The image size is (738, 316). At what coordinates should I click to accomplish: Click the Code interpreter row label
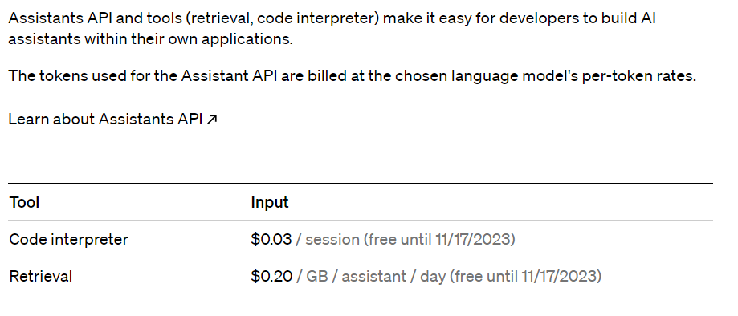pos(69,239)
